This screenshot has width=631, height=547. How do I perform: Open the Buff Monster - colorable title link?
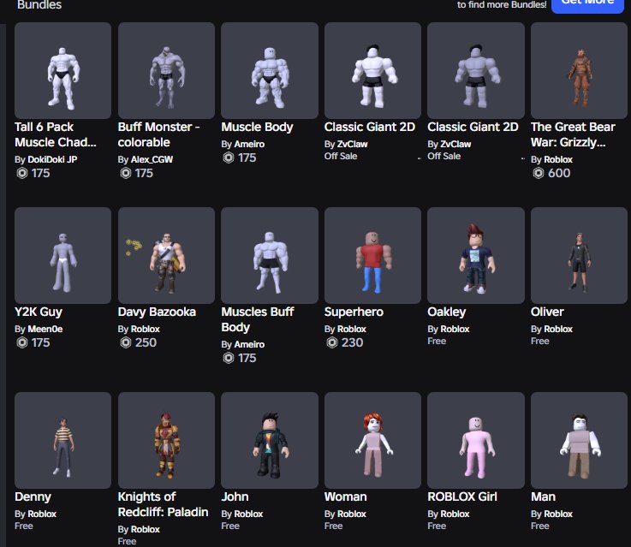tap(159, 134)
